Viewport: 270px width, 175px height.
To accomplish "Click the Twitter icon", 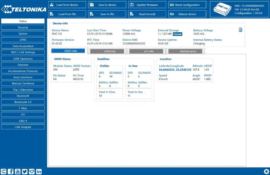I will click(25, 171).
